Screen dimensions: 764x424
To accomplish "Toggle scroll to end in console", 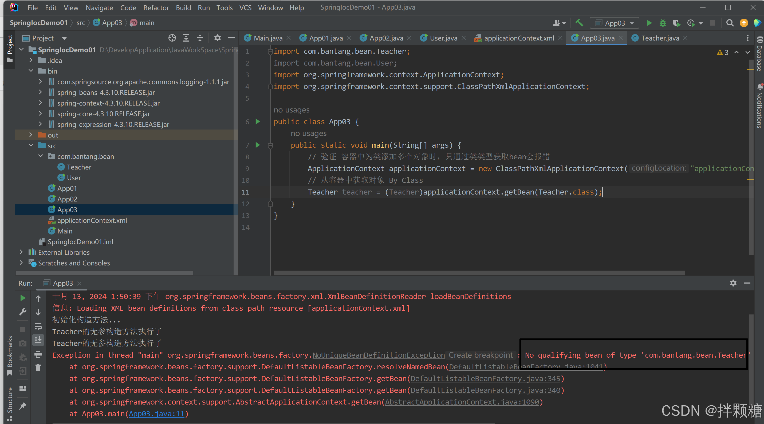I will 38,340.
